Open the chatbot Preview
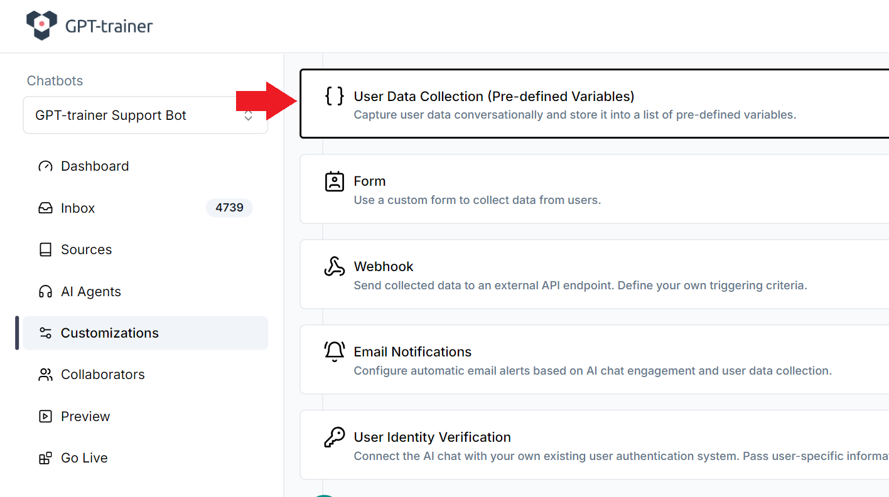This screenshot has height=497, width=889. pos(146,417)
